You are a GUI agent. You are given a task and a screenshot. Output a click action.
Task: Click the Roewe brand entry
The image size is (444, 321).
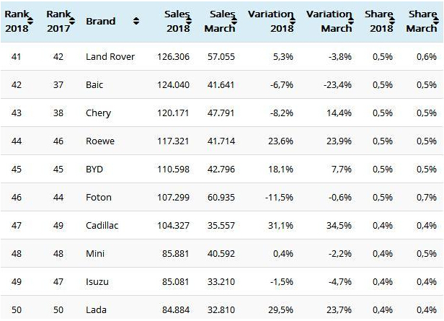[99, 141]
